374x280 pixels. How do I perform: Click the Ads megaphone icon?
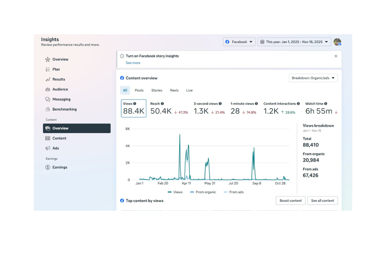coord(47,148)
